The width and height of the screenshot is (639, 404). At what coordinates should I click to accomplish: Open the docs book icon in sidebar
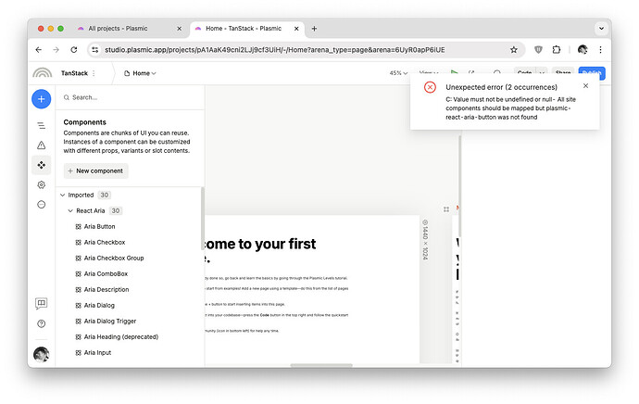[41, 303]
